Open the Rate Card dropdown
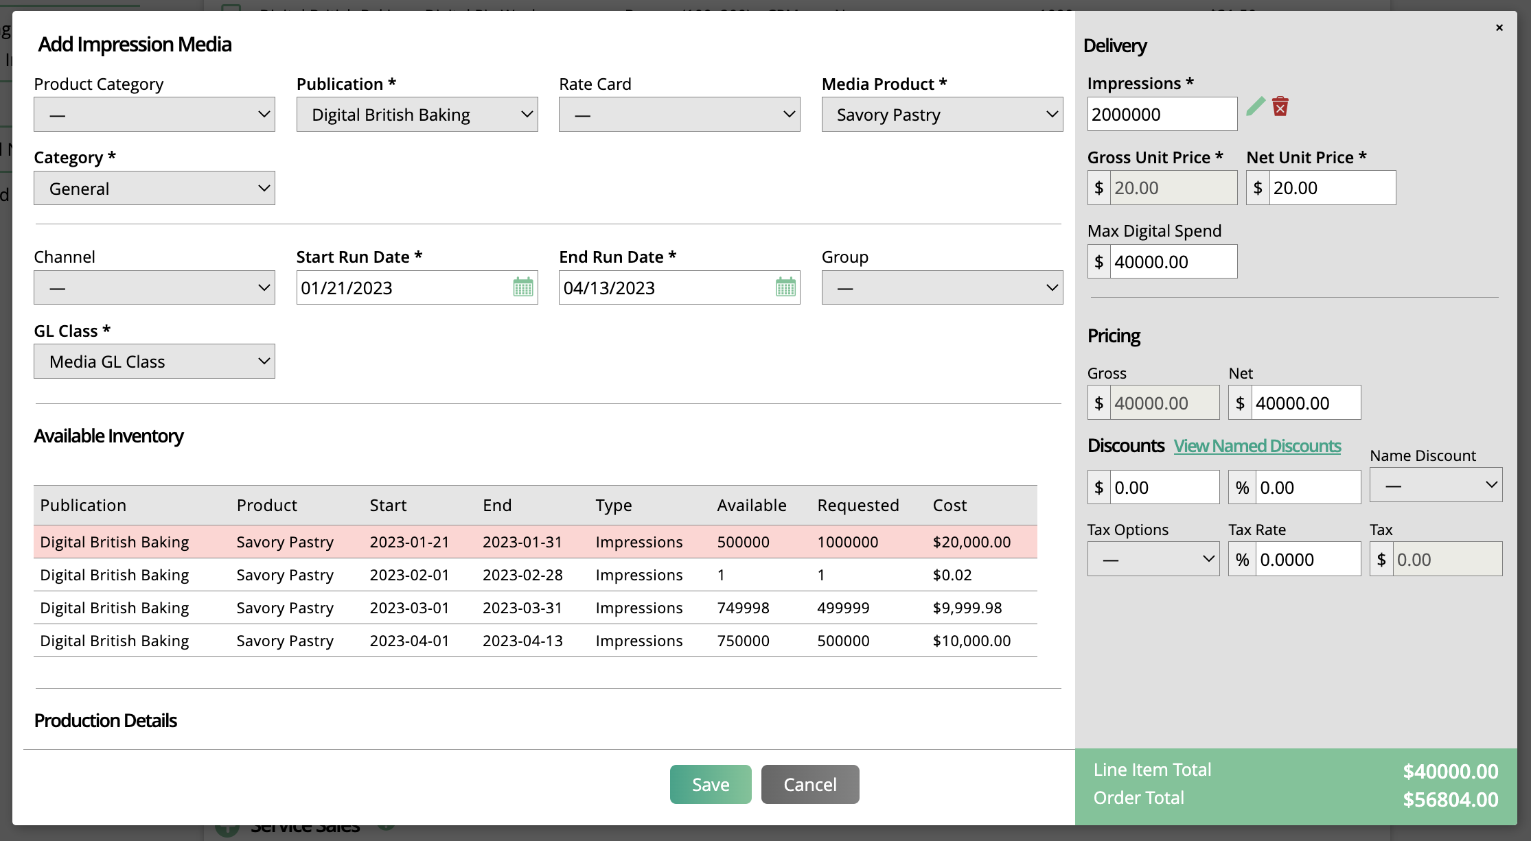 point(680,115)
